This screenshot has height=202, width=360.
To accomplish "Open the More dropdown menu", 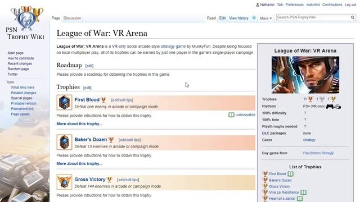I will pos(265,19).
